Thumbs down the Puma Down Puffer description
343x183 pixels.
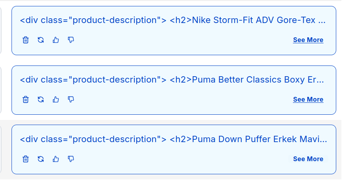click(x=71, y=159)
